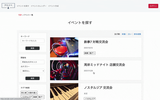
Task: Filter by 鉄拳 tag in sidebar
Action: 35,97
